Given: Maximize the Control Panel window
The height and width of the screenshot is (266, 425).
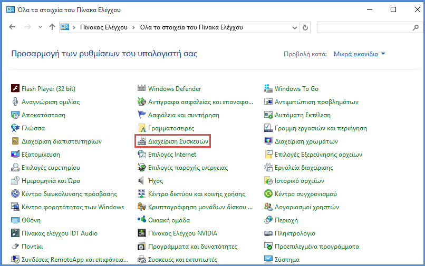Looking at the screenshot, I should [393, 10].
